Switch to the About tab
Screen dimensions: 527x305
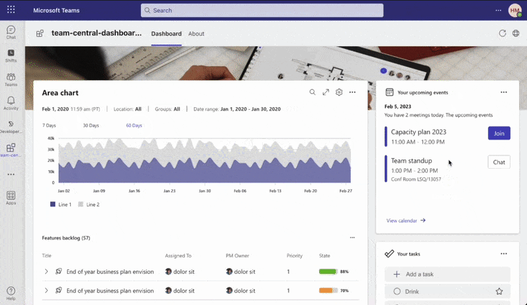(x=196, y=34)
